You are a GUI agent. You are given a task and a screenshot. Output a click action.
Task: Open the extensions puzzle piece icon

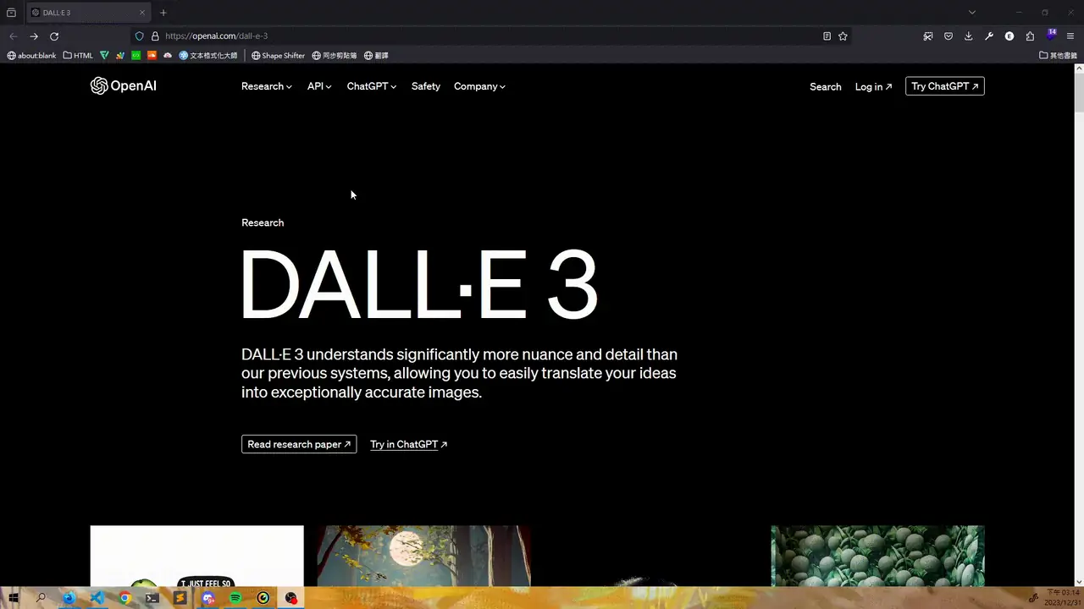(x=1030, y=36)
